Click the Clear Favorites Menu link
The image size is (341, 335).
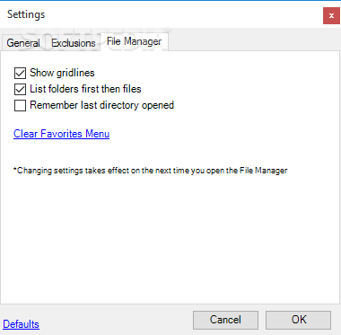click(62, 134)
